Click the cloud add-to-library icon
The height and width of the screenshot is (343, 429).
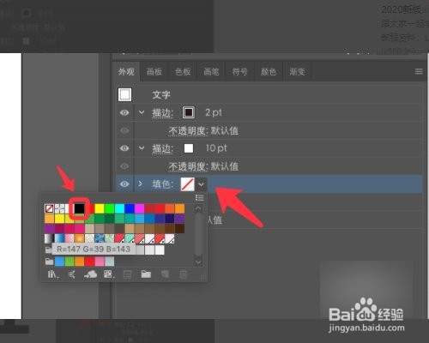pos(90,274)
